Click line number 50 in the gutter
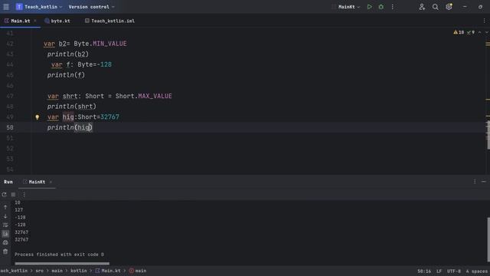490x276 pixels. [x=10, y=127]
